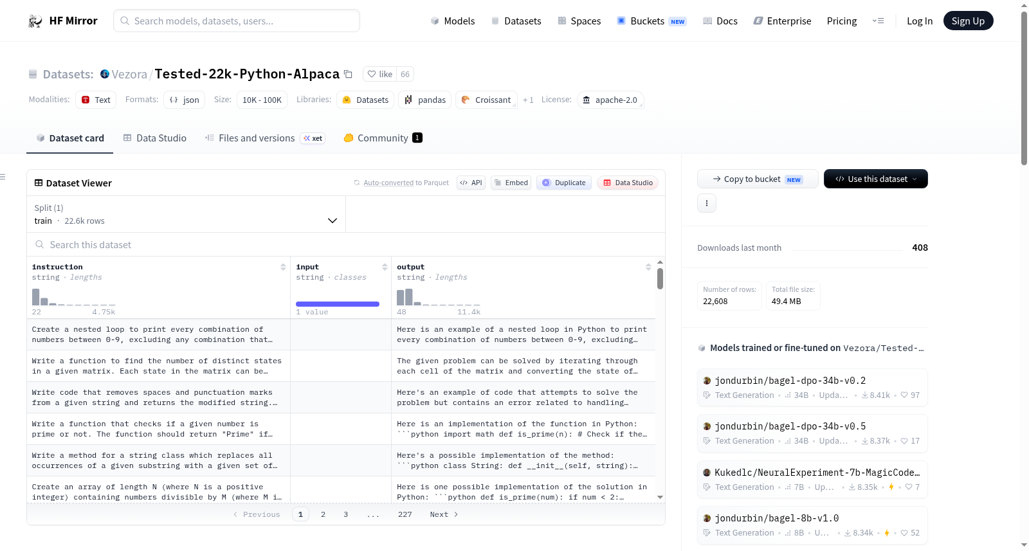The width and height of the screenshot is (1029, 551).
Task: Click the instruction column length histogram
Action: [74, 297]
